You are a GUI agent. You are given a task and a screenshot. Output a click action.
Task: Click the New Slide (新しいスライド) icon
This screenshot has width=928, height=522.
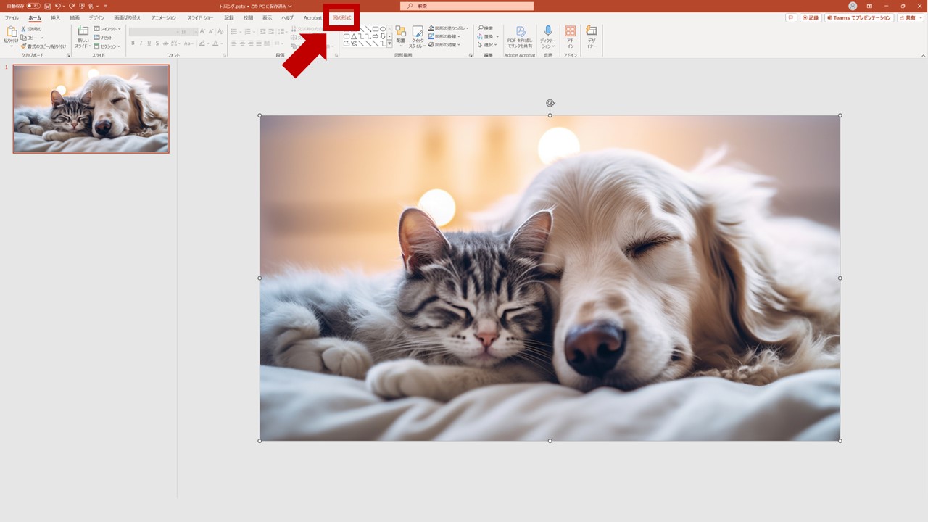pos(83,32)
